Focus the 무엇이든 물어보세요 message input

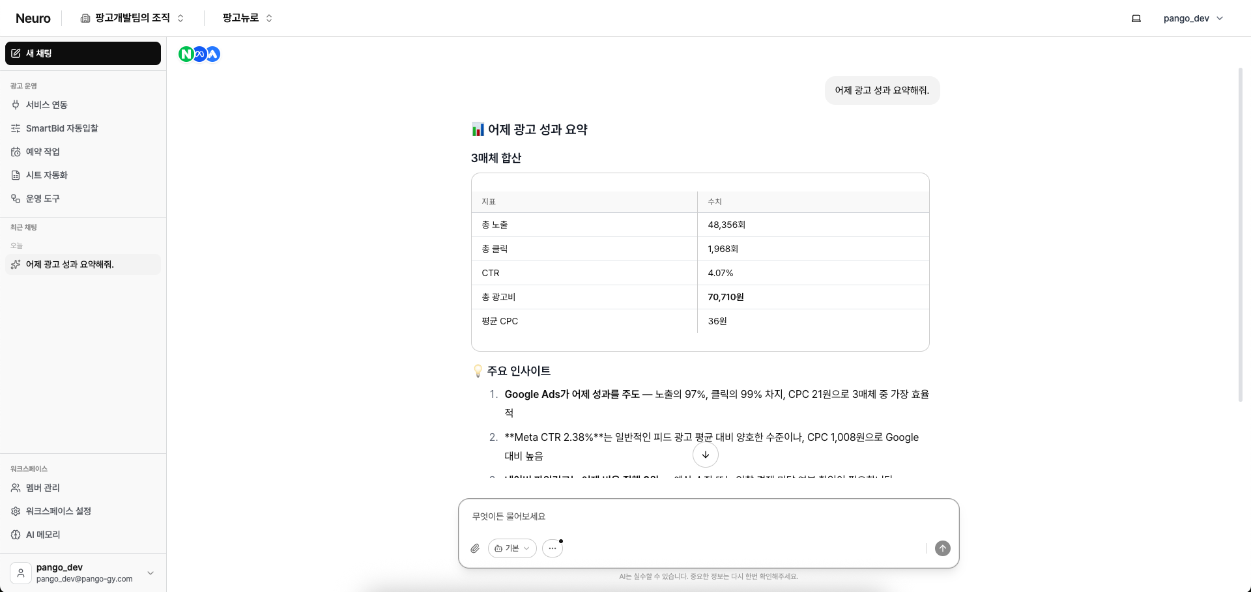click(708, 516)
